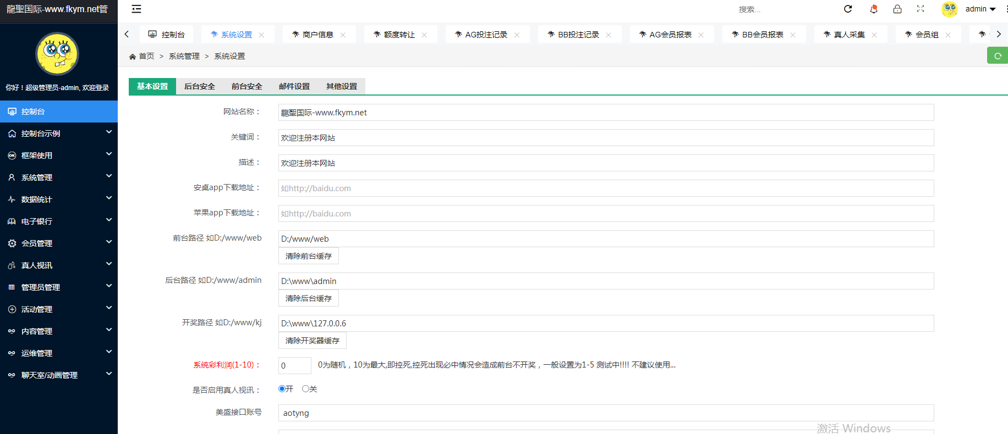
Task: Click the 安卓app下载地址 input field
Action: click(606, 188)
